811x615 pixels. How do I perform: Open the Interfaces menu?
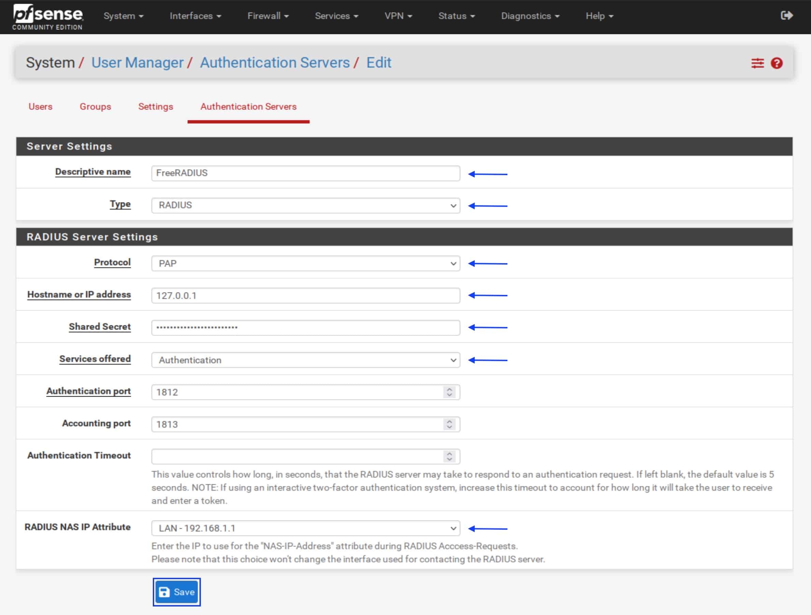(x=195, y=16)
